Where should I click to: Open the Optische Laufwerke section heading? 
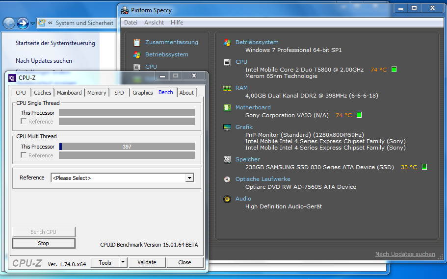[x=263, y=179]
